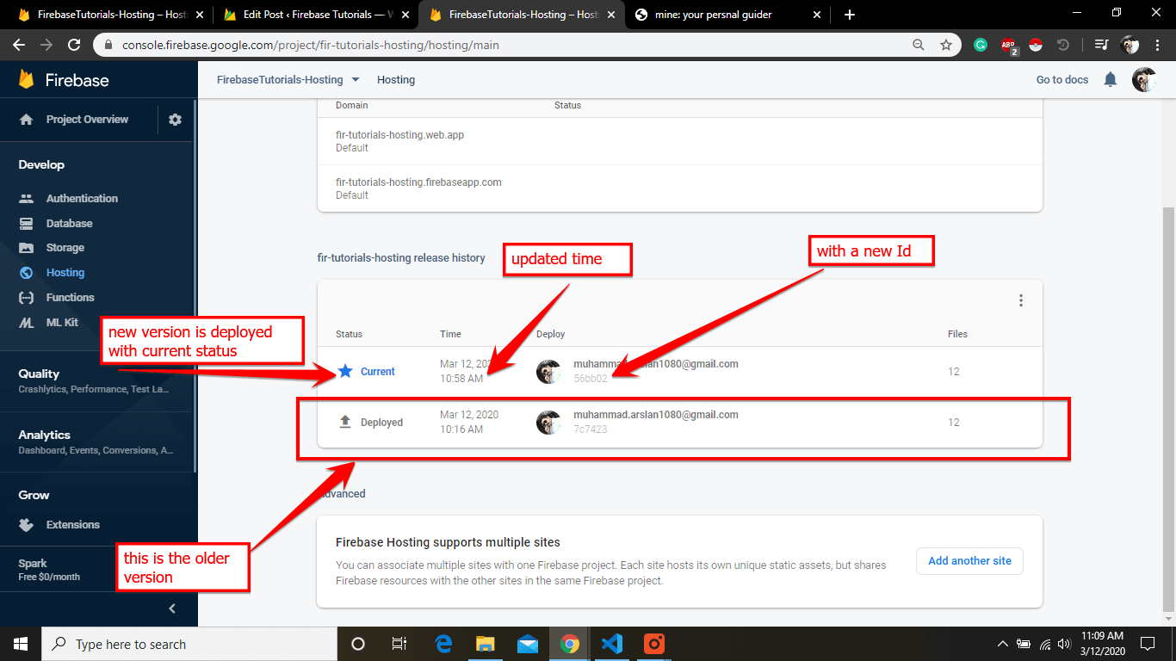The height and width of the screenshot is (661, 1176).
Task: Open Visual Studio Code from taskbar
Action: tap(612, 644)
